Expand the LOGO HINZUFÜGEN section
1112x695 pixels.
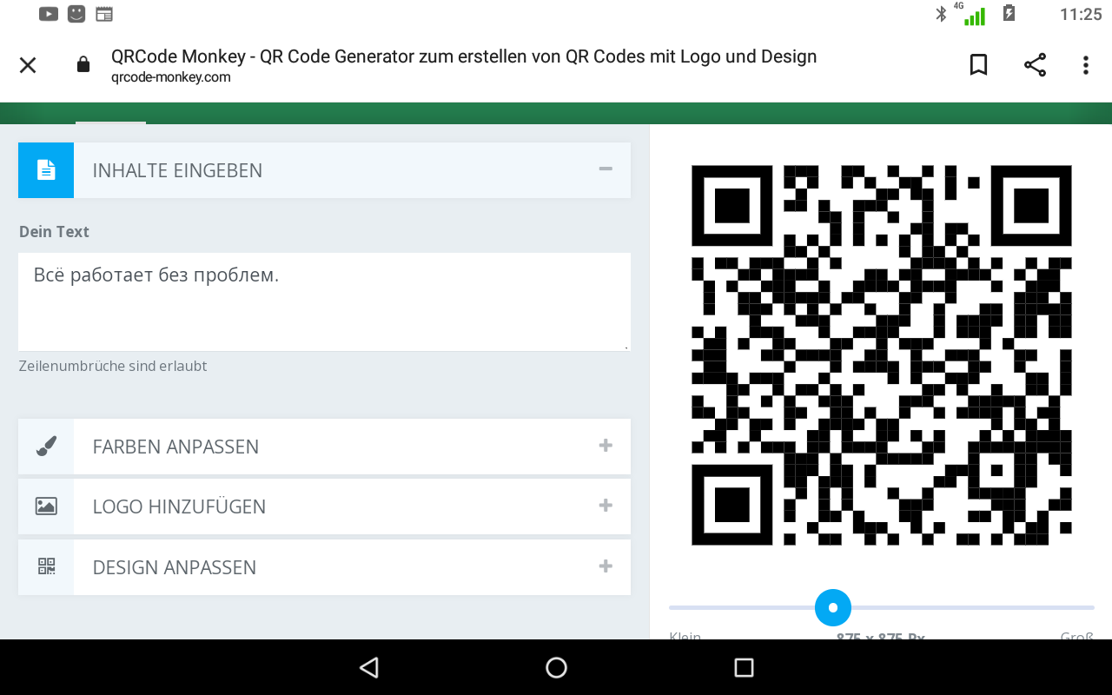pyautogui.click(x=605, y=505)
